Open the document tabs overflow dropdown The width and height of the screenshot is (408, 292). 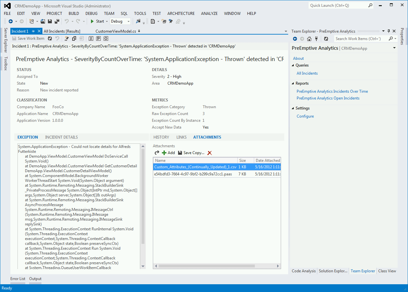286,31
